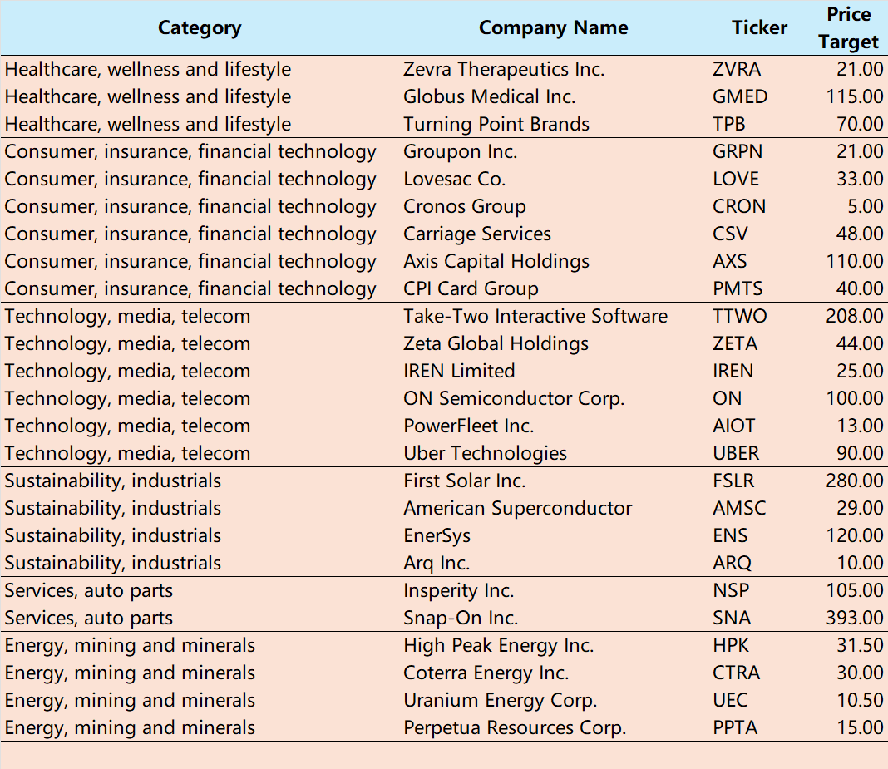Click the Axis Capital Holdings cell

pyautogui.click(x=496, y=262)
